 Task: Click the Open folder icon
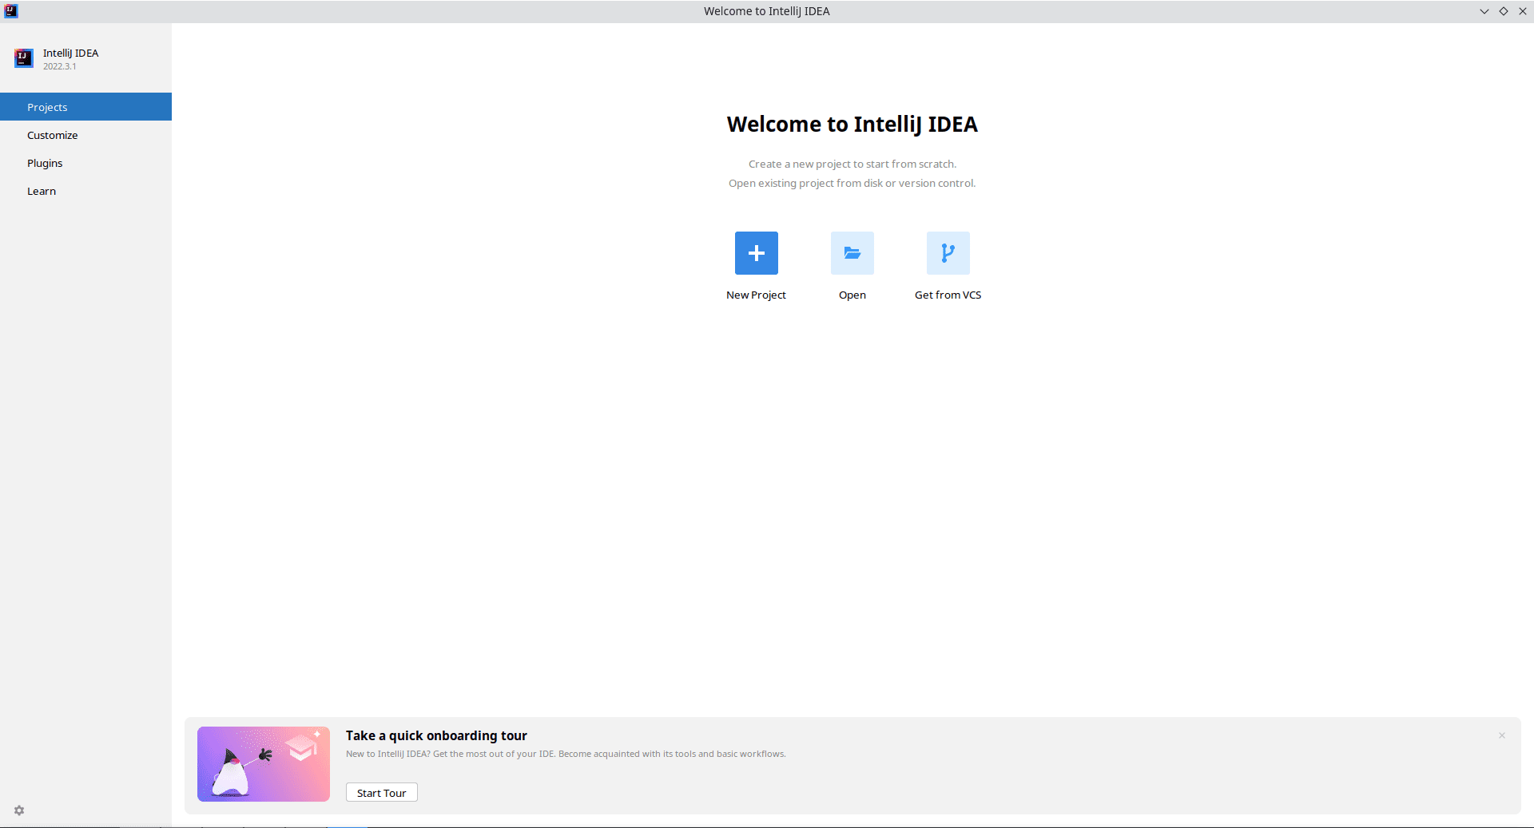[x=852, y=253]
